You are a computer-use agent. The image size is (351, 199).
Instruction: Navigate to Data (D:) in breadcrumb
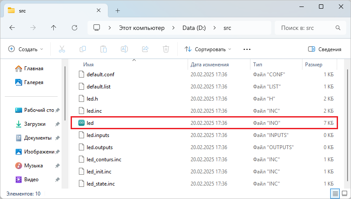pyautogui.click(x=193, y=28)
